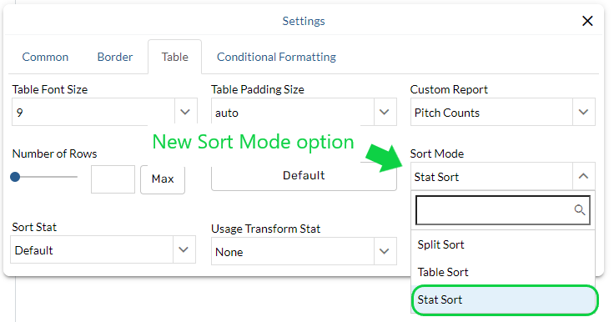Click the Table tab
This screenshot has height=322, width=614.
coord(175,58)
